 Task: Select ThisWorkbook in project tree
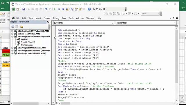pos(27,45)
